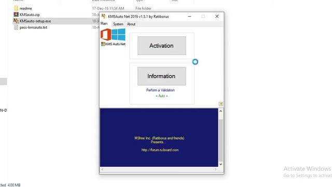This screenshot has height=187, width=332.
Task: Open the Information button
Action: click(x=162, y=76)
